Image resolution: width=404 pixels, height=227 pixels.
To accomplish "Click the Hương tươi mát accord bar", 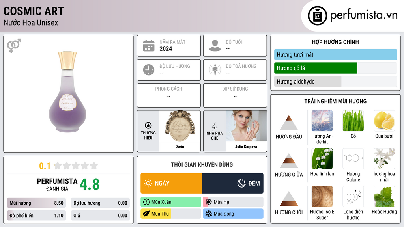I will (335, 54).
